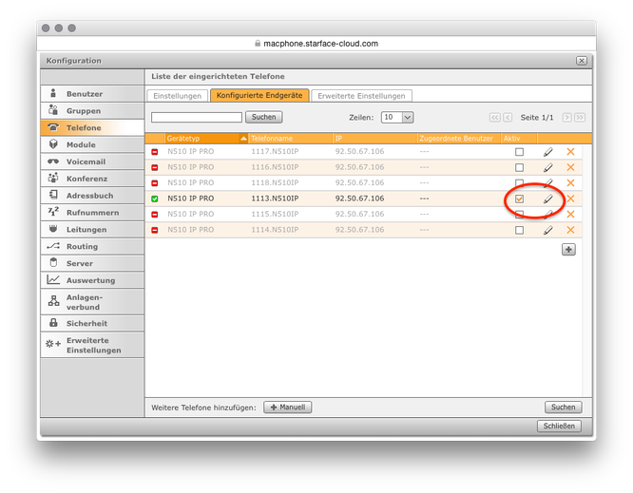The image size is (633, 493).
Task: Switch to Konfigurierte Endgeräte tab
Action: pos(259,95)
